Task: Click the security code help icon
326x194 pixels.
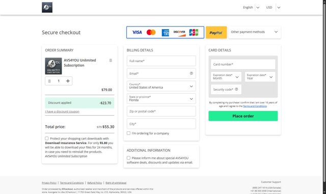Action: click(x=236, y=89)
